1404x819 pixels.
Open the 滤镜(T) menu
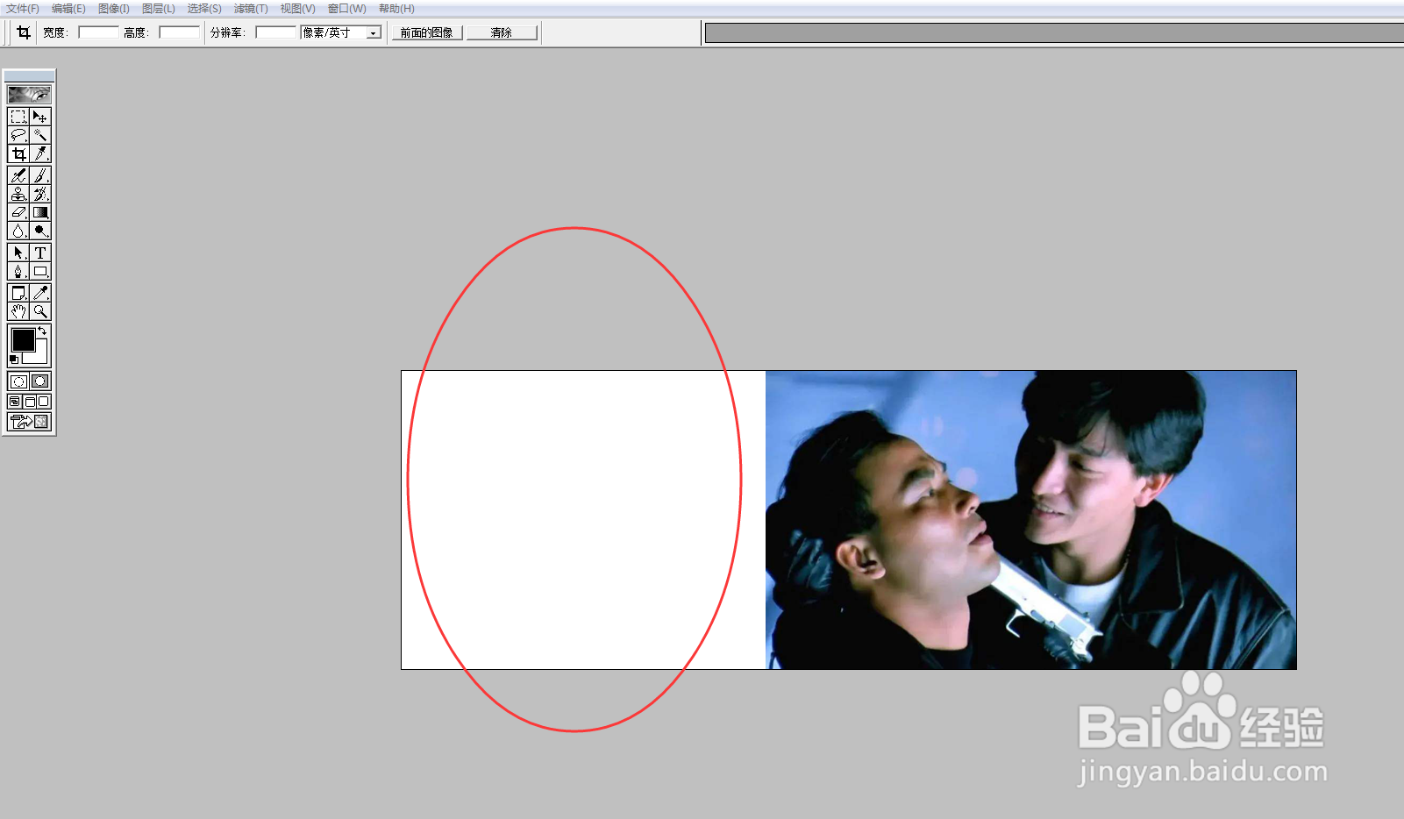251,9
